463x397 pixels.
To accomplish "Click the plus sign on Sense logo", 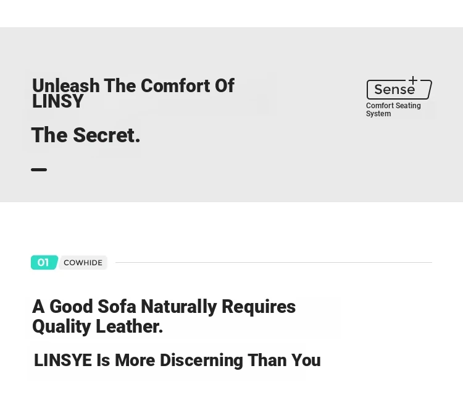I will click(x=413, y=80).
